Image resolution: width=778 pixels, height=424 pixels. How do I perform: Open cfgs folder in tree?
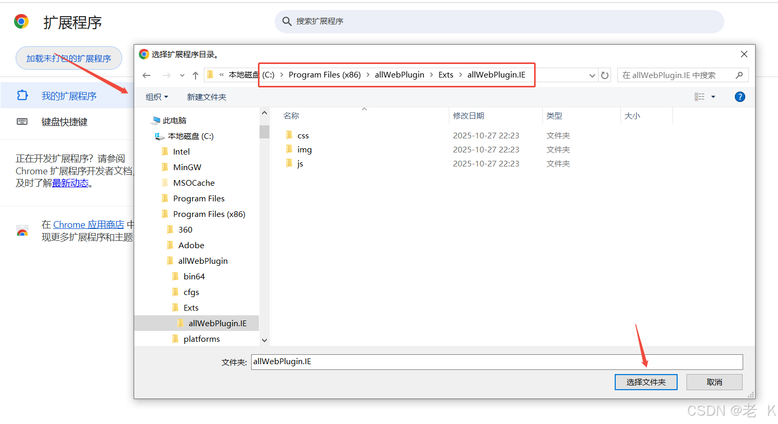coord(191,292)
